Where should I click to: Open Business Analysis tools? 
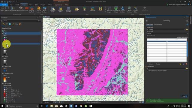(123, 10)
